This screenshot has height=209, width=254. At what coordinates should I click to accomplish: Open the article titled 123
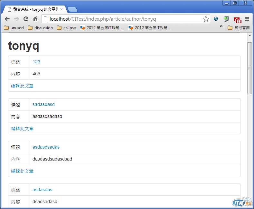(x=36, y=62)
